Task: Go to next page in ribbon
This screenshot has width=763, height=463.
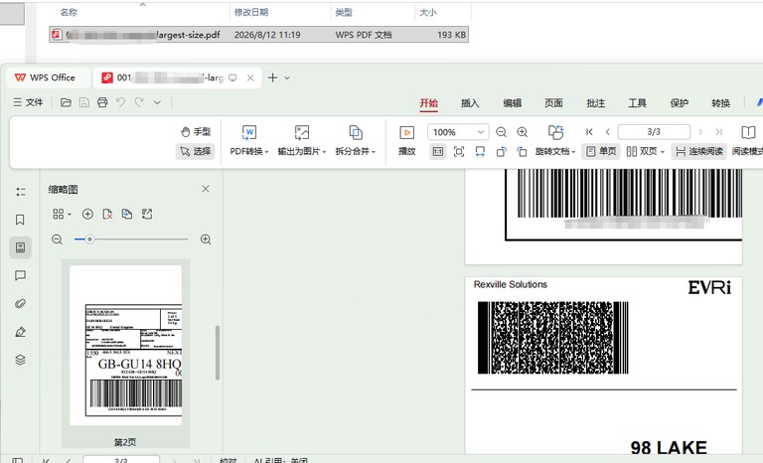Action: pyautogui.click(x=700, y=132)
